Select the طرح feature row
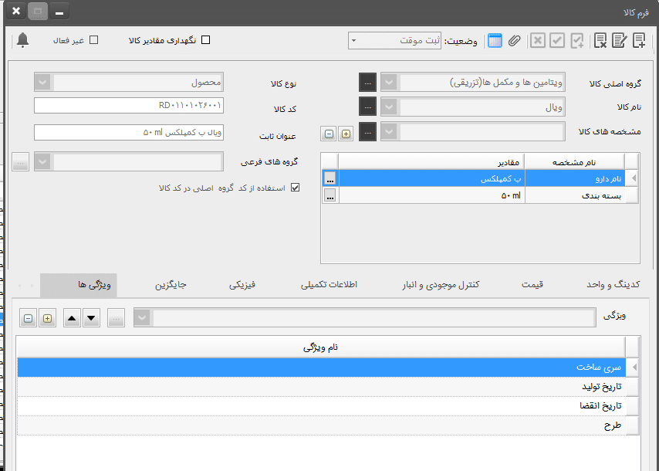This screenshot has height=471, width=659. pyautogui.click(x=322, y=425)
